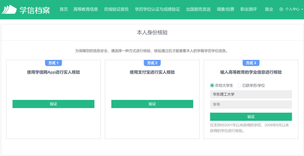
Task: Click 验证 button for 支付宝 verification
Action: click(x=152, y=104)
